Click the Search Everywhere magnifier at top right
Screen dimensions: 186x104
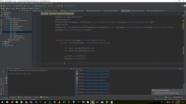pyautogui.click(x=182, y=6)
